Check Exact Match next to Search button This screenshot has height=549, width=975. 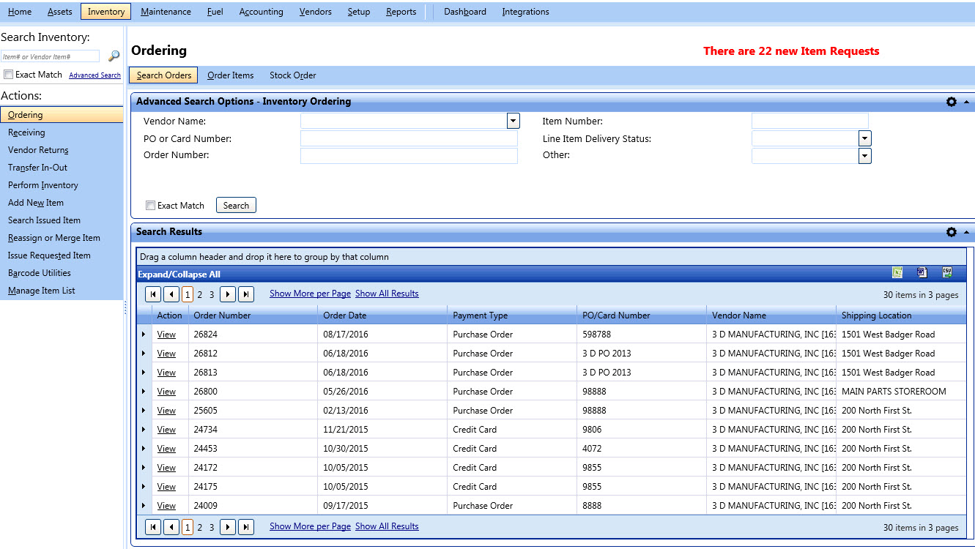150,206
